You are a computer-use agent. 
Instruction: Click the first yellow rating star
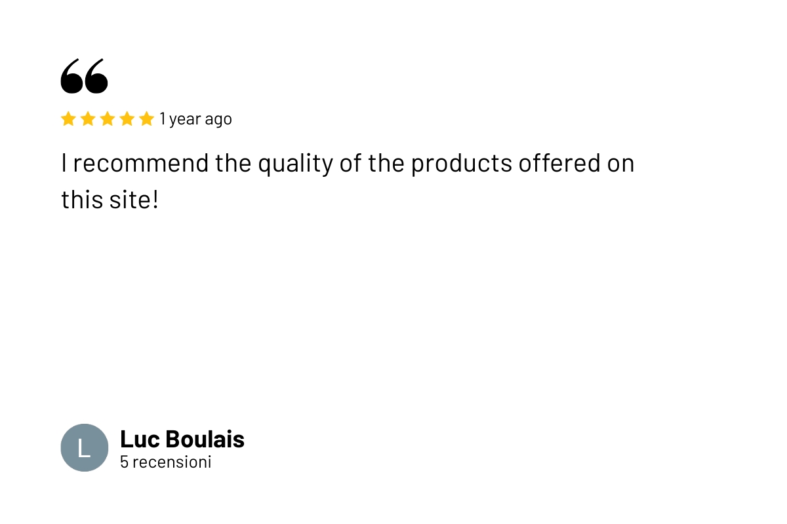pos(68,119)
